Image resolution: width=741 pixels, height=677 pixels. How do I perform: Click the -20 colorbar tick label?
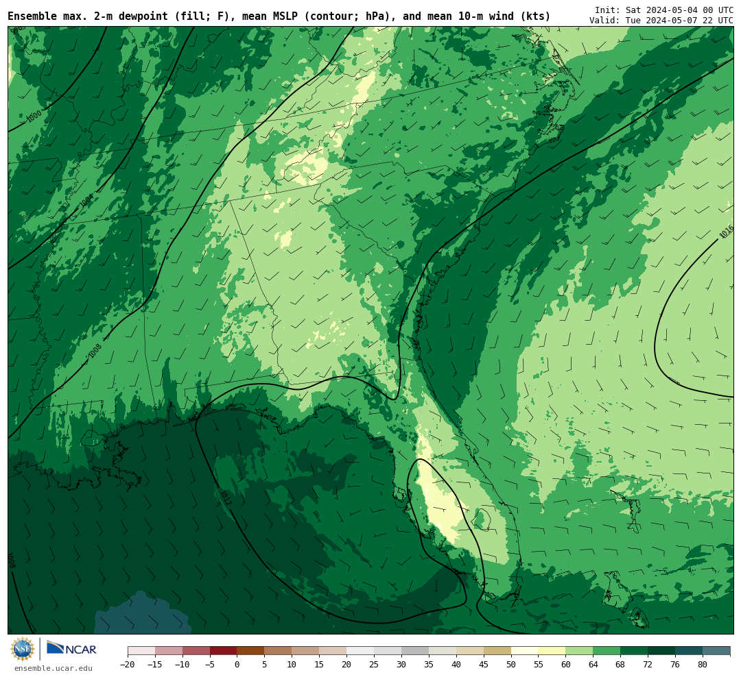coord(127,664)
